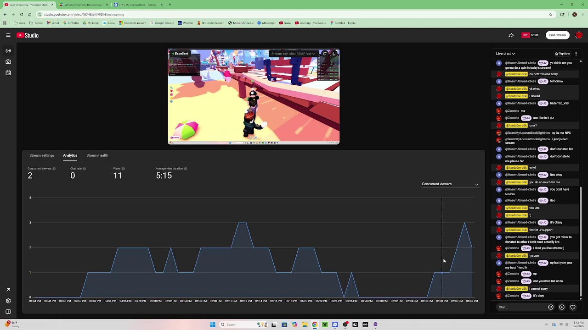The height and width of the screenshot is (330, 588).
Task: Bookmark this page with the star icon
Action: pyautogui.click(x=551, y=14)
